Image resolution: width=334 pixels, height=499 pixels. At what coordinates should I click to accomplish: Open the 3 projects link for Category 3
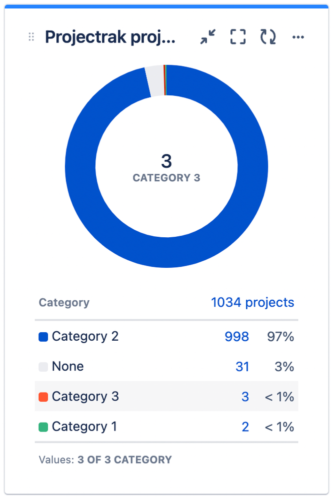[x=245, y=396]
